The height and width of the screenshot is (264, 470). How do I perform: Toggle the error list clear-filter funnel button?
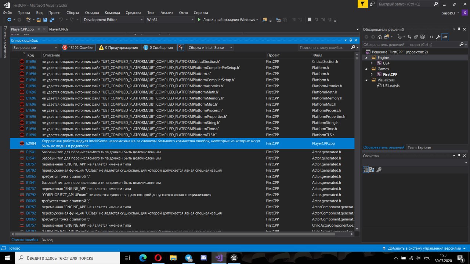click(181, 48)
